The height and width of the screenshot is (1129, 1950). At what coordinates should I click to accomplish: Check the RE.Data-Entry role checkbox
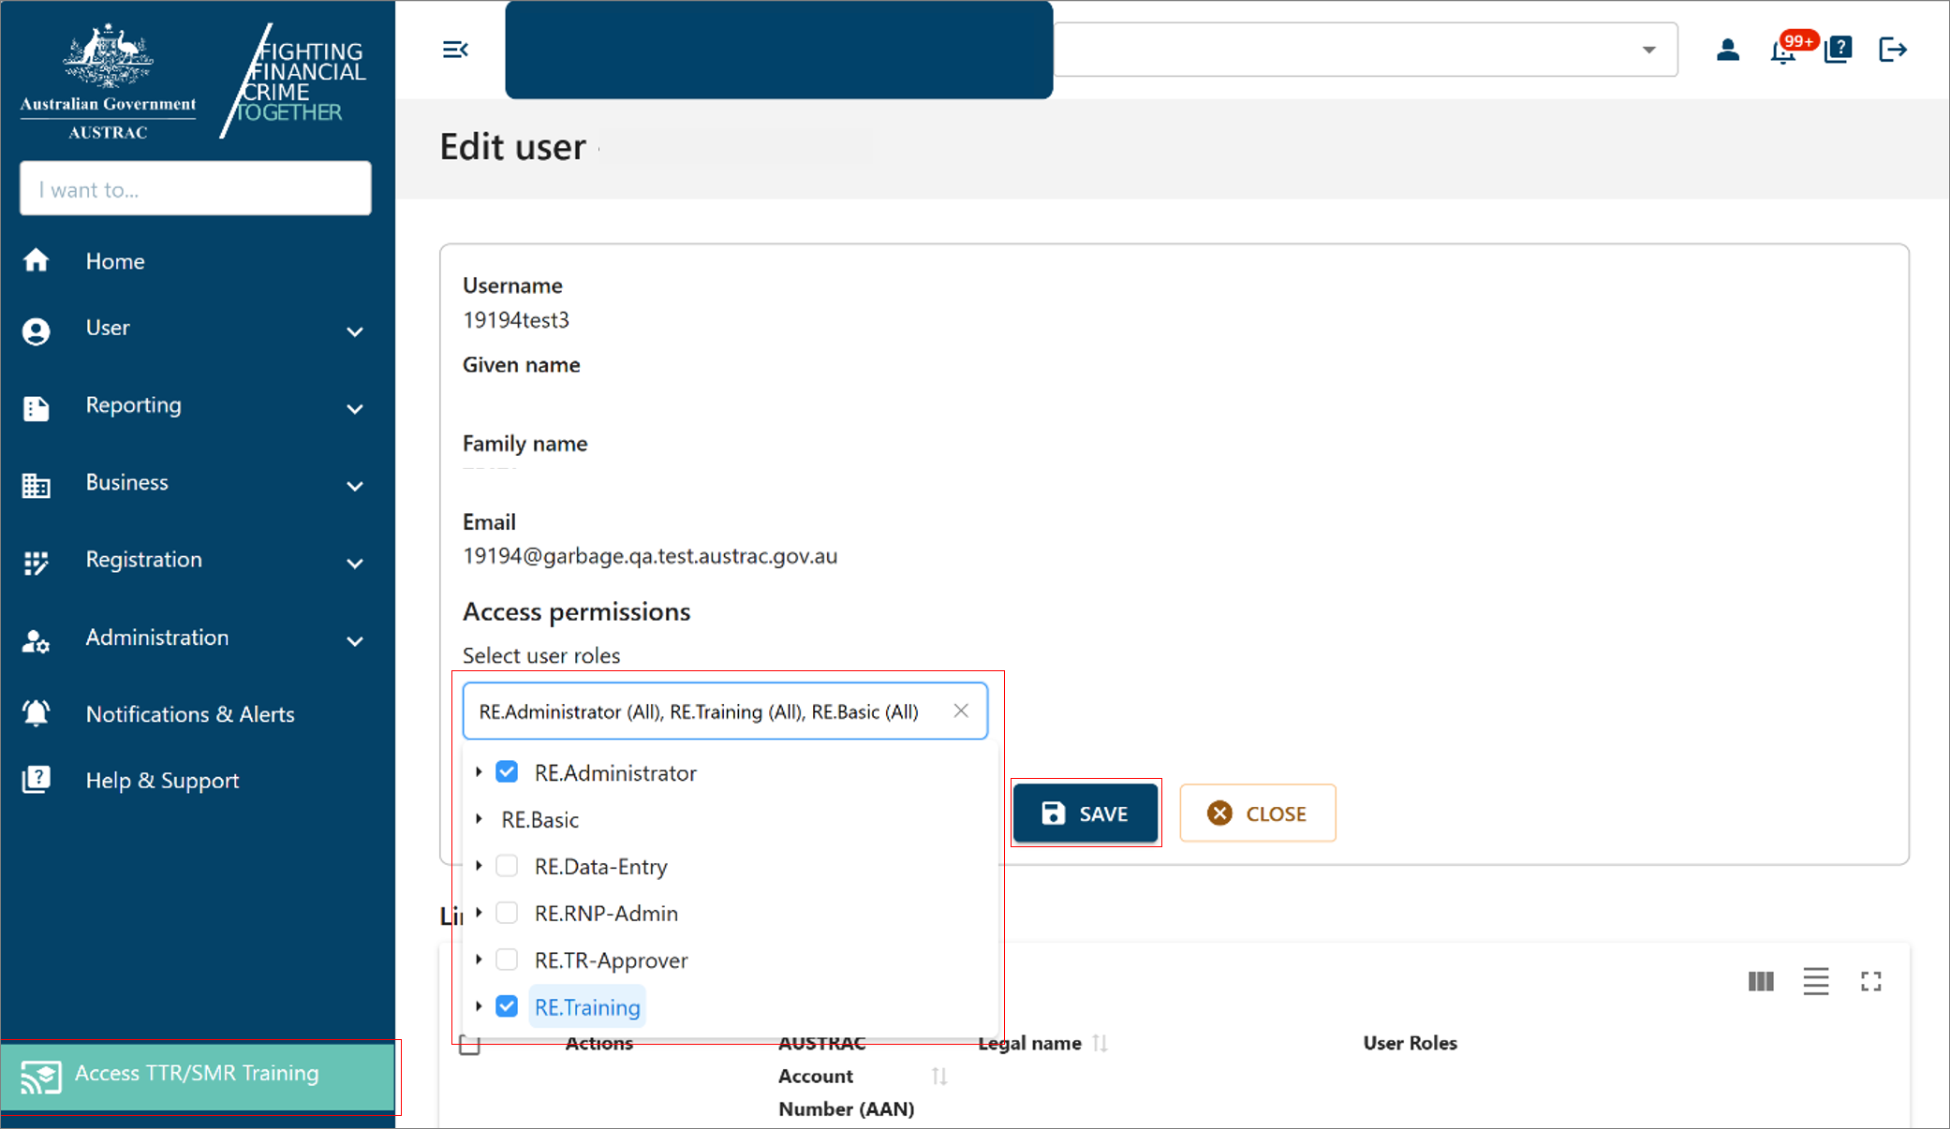coord(507,866)
